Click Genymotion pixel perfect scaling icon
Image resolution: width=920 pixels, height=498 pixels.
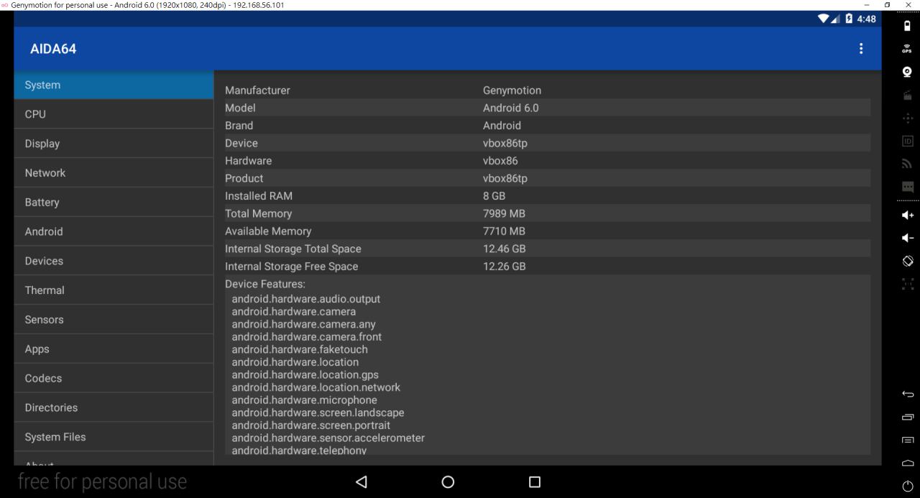(x=907, y=284)
